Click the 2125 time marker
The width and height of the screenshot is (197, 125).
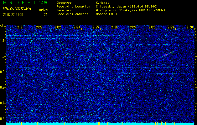[x=96, y=27]
